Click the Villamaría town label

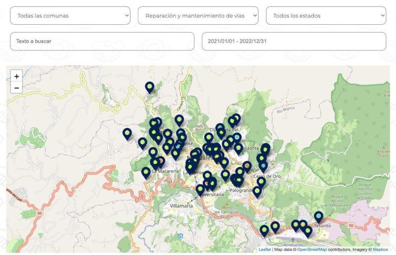(x=181, y=206)
